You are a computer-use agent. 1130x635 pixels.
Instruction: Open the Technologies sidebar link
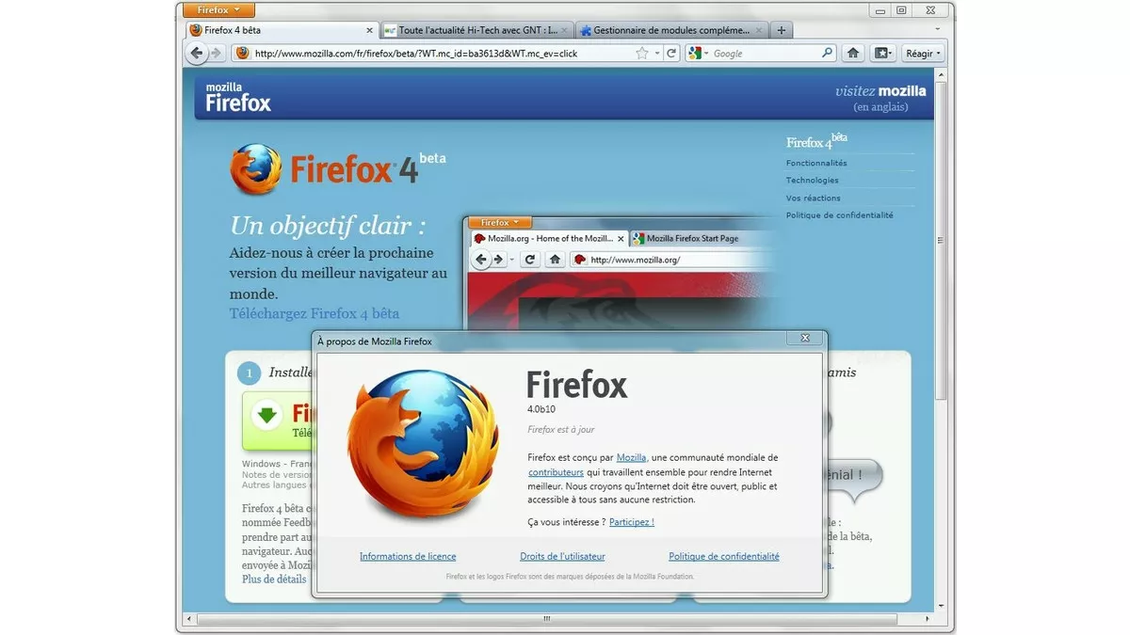pos(812,180)
